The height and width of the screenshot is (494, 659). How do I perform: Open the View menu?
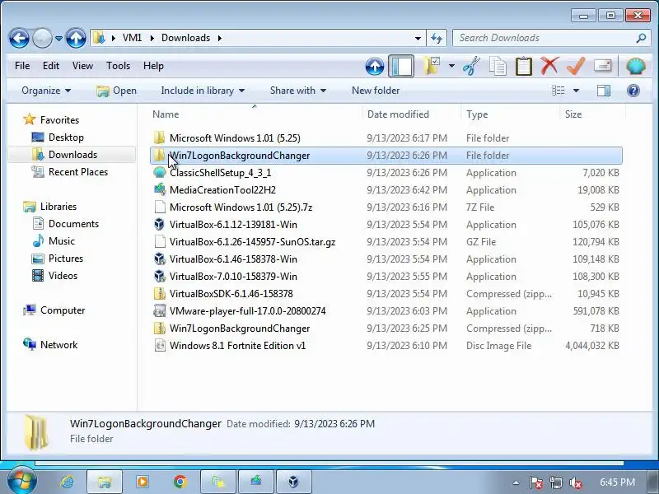(x=82, y=66)
